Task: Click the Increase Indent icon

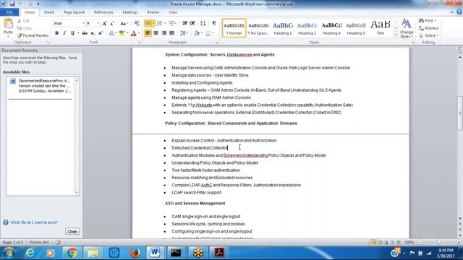Action: click(x=192, y=23)
